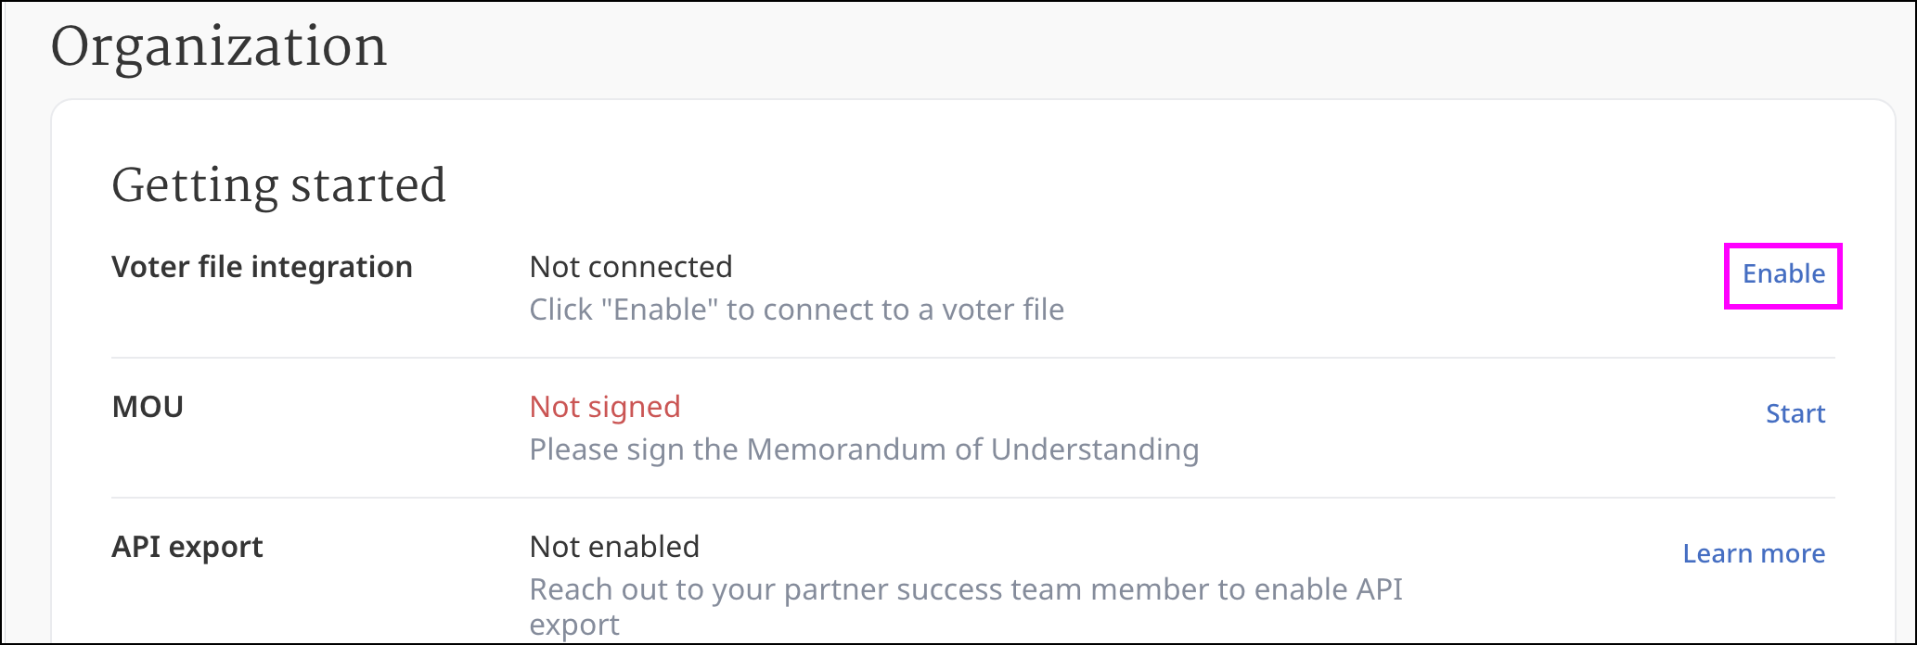Image resolution: width=1917 pixels, height=645 pixels.
Task: Click the Getting started section heading
Action: click(x=278, y=185)
